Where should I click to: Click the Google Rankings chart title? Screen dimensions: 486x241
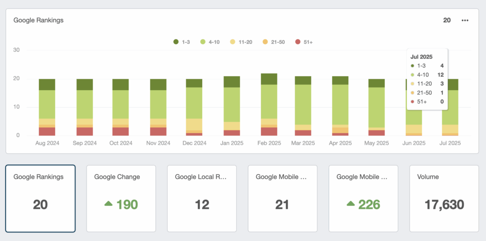pos(38,20)
